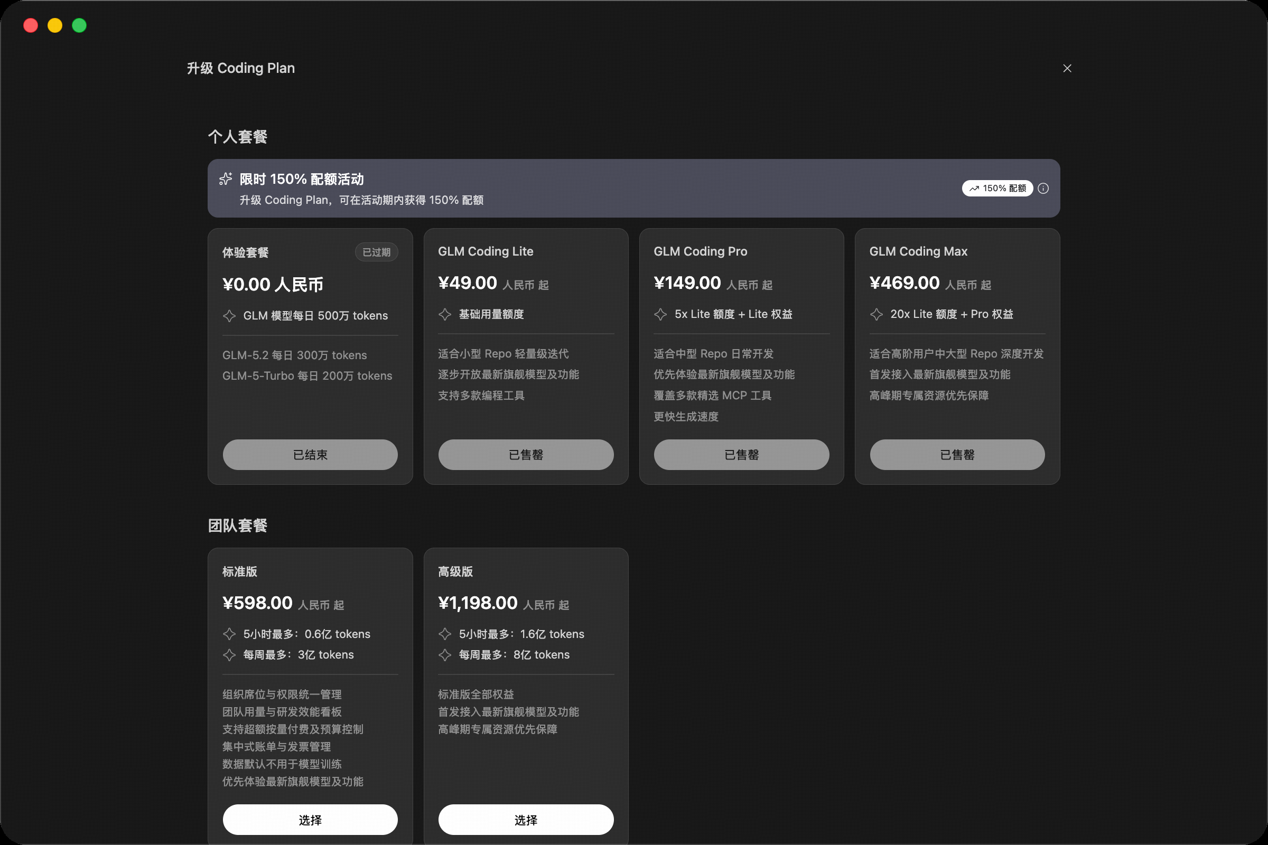The image size is (1268, 845).
Task: Click the 团队套餐 section heading
Action: point(238,525)
